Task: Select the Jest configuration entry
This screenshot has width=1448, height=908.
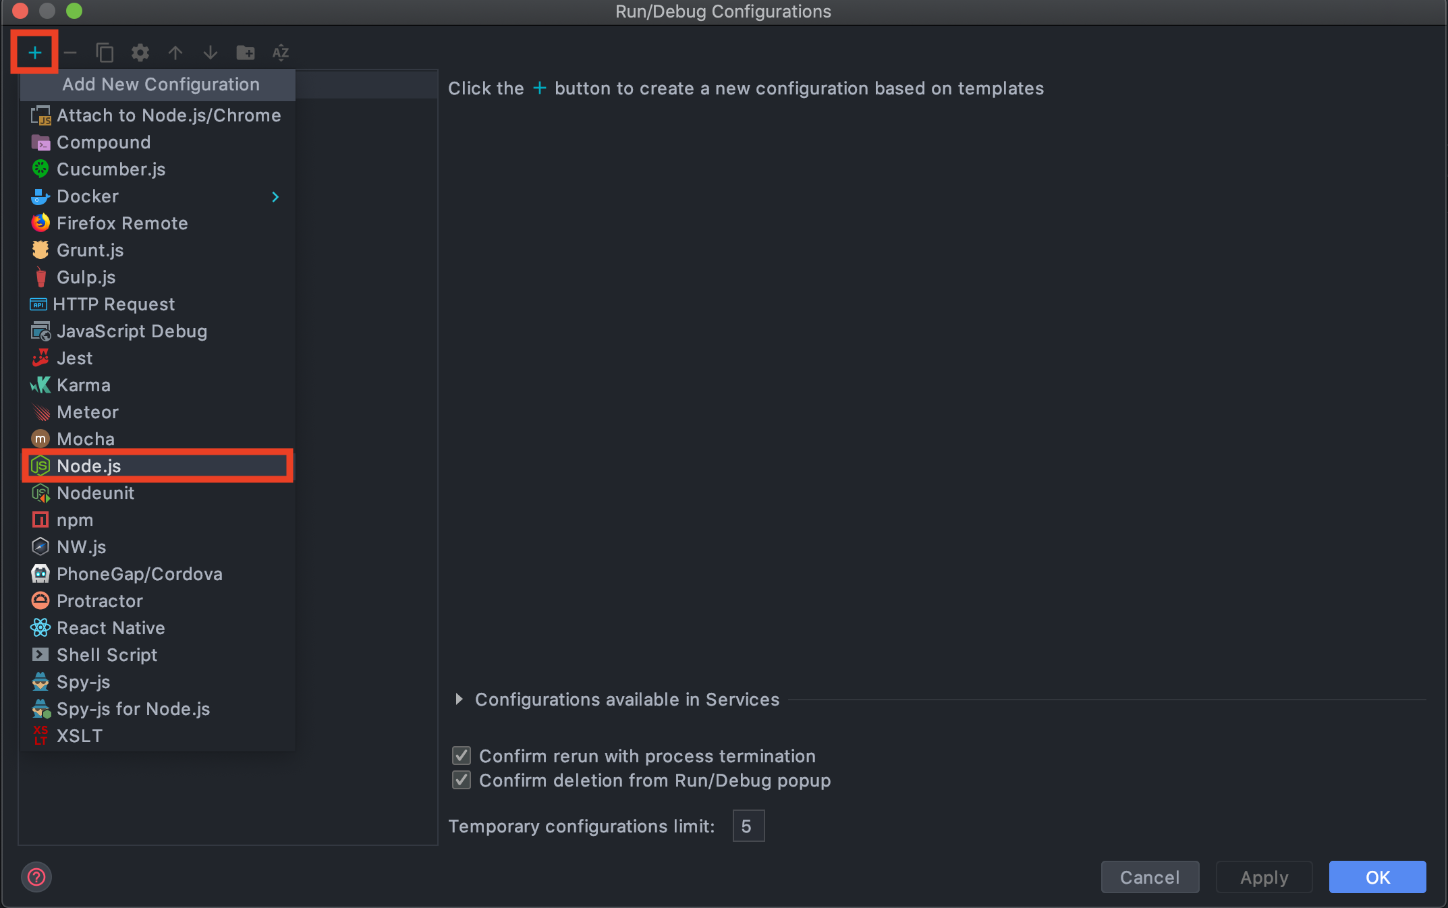Action: pos(74,358)
